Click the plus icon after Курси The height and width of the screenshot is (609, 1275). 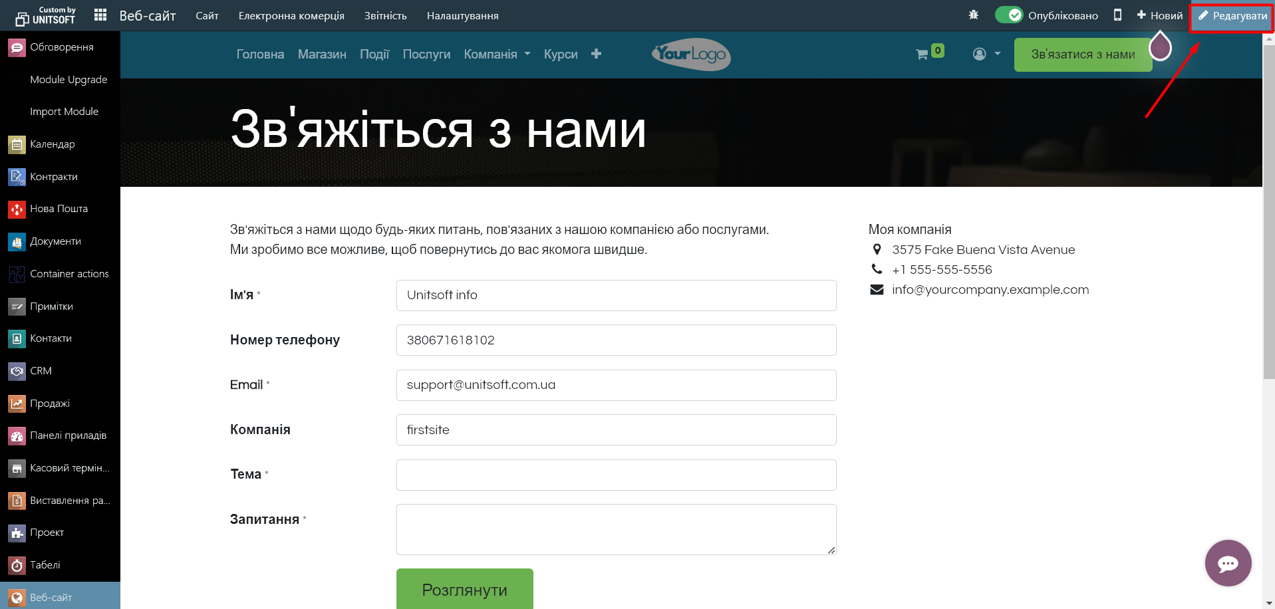tap(596, 54)
